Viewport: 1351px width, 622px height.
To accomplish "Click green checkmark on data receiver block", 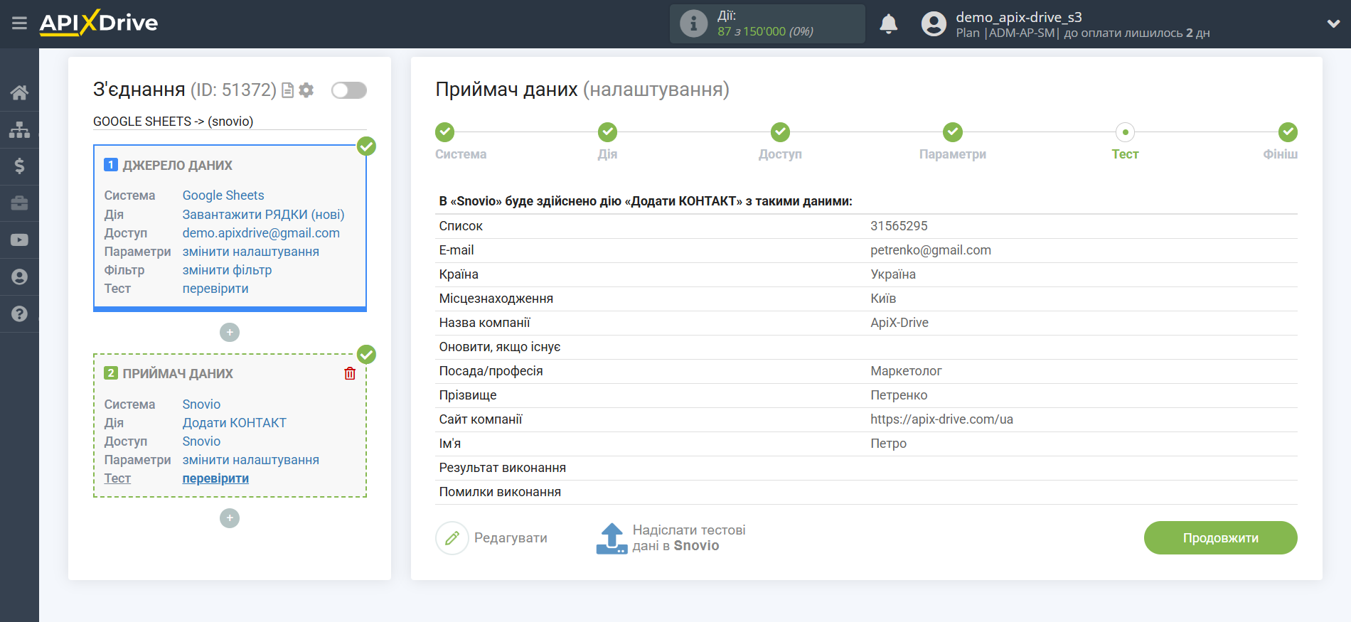I will point(366,354).
